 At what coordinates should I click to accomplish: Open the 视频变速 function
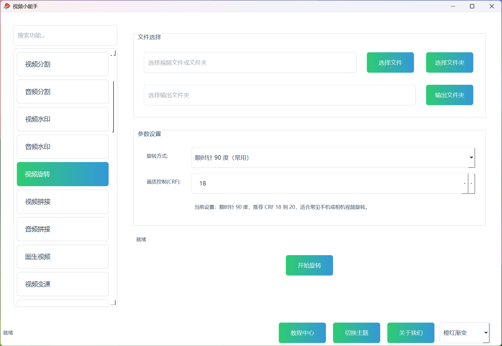click(63, 284)
